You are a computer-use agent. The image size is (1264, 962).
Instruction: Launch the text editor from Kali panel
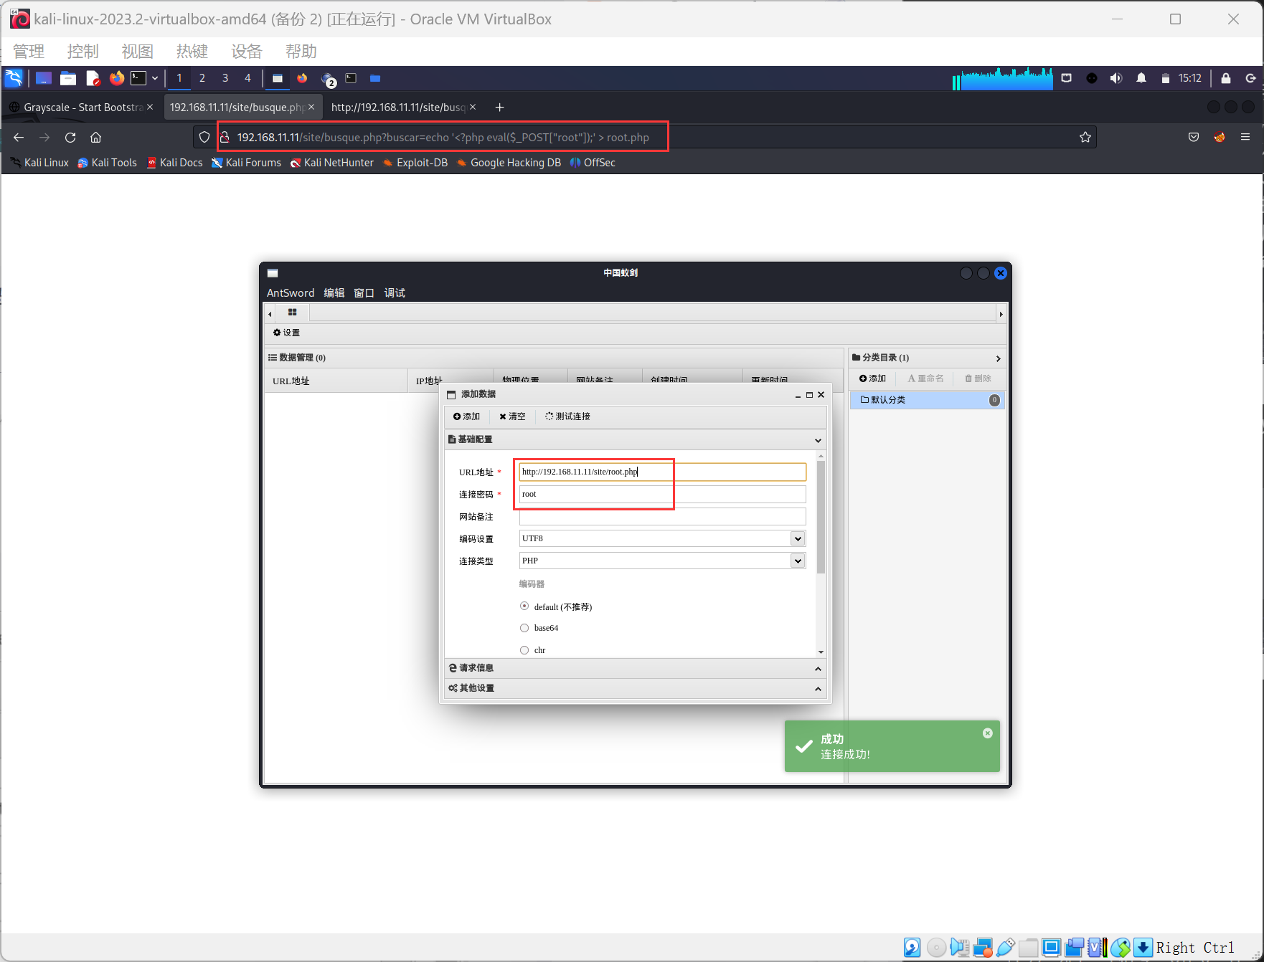[93, 78]
